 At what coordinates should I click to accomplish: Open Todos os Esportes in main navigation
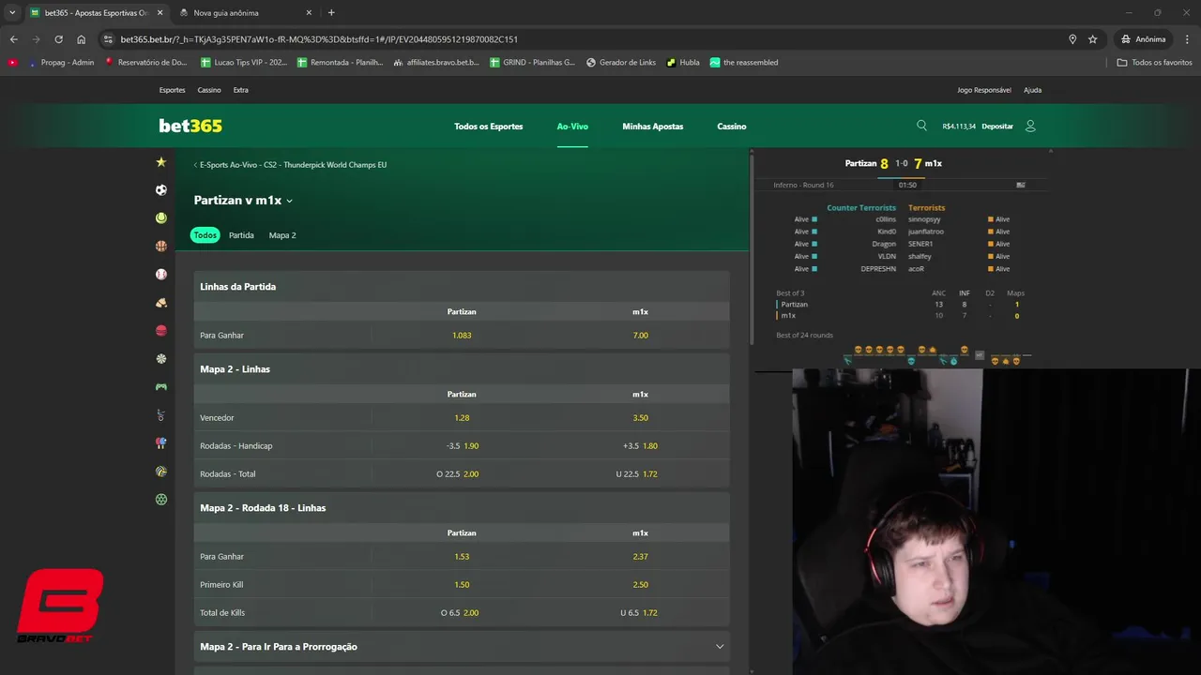pos(489,126)
